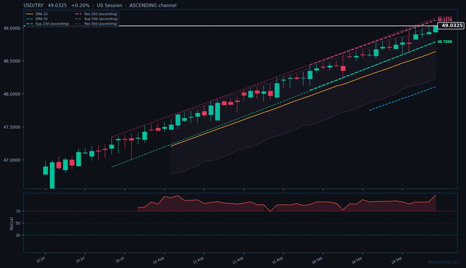Click the 49.0325 price in the chart title
466x268 pixels.
[57, 5]
